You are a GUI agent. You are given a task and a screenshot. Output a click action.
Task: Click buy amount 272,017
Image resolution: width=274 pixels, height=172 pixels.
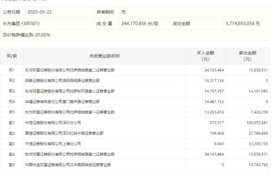217,123
